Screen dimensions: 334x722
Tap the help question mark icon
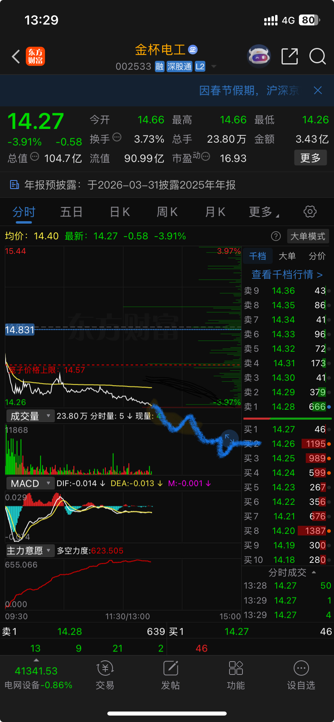click(x=276, y=236)
